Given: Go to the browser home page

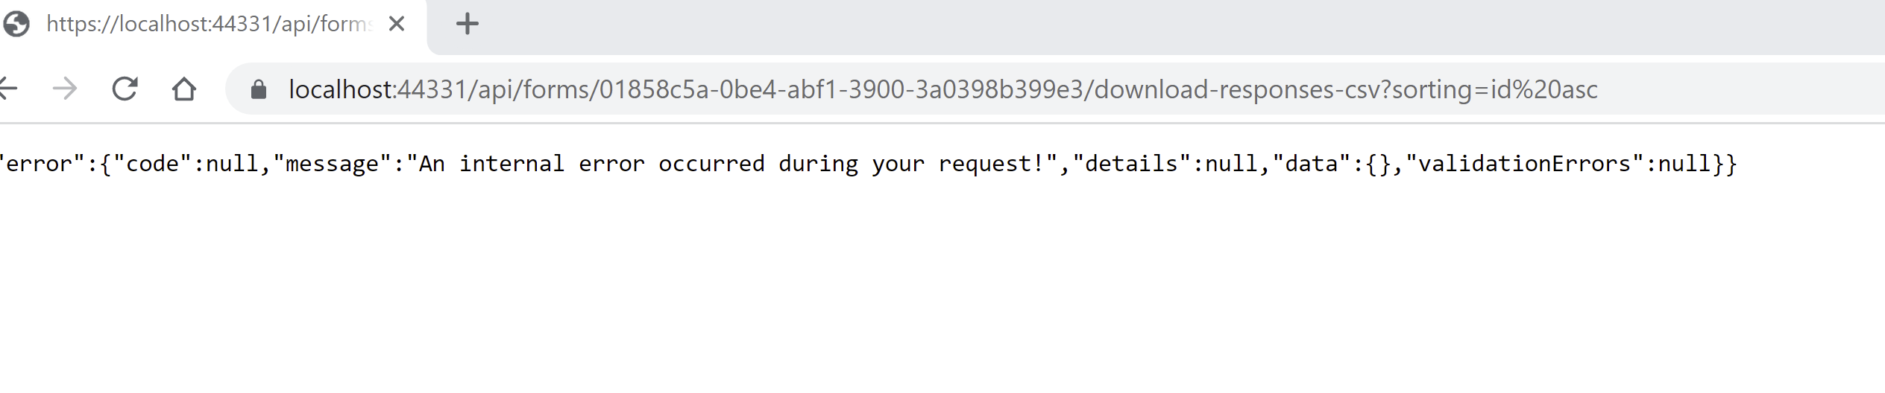Looking at the screenshot, I should [183, 89].
